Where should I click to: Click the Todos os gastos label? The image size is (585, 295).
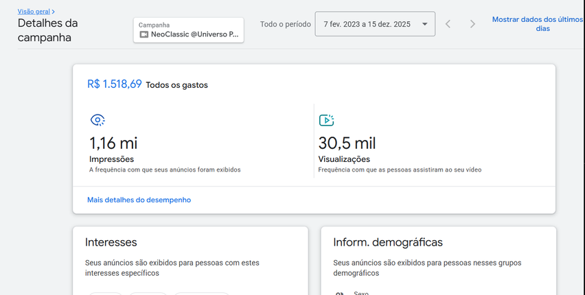pyautogui.click(x=177, y=85)
